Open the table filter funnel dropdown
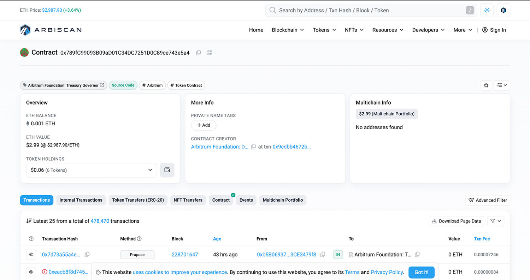This screenshot has height=280, width=530. pyautogui.click(x=495, y=221)
